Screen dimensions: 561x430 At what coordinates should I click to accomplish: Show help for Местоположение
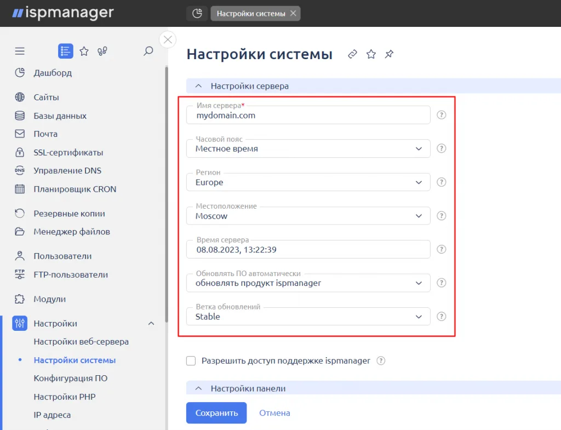click(x=442, y=216)
